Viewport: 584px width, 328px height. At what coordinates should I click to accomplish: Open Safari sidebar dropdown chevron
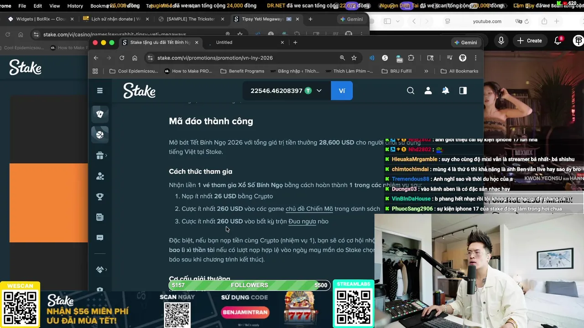(397, 21)
